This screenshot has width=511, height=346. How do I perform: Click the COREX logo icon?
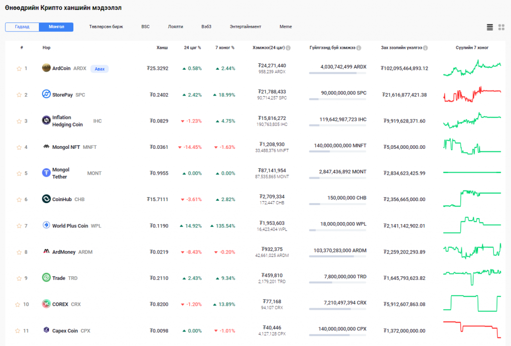[46, 304]
